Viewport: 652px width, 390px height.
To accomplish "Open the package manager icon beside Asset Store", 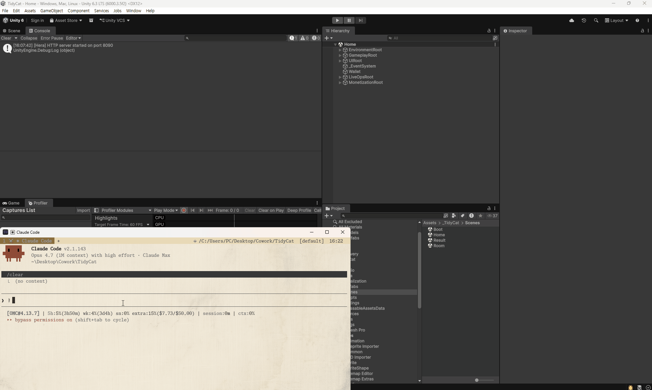I will pos(91,20).
